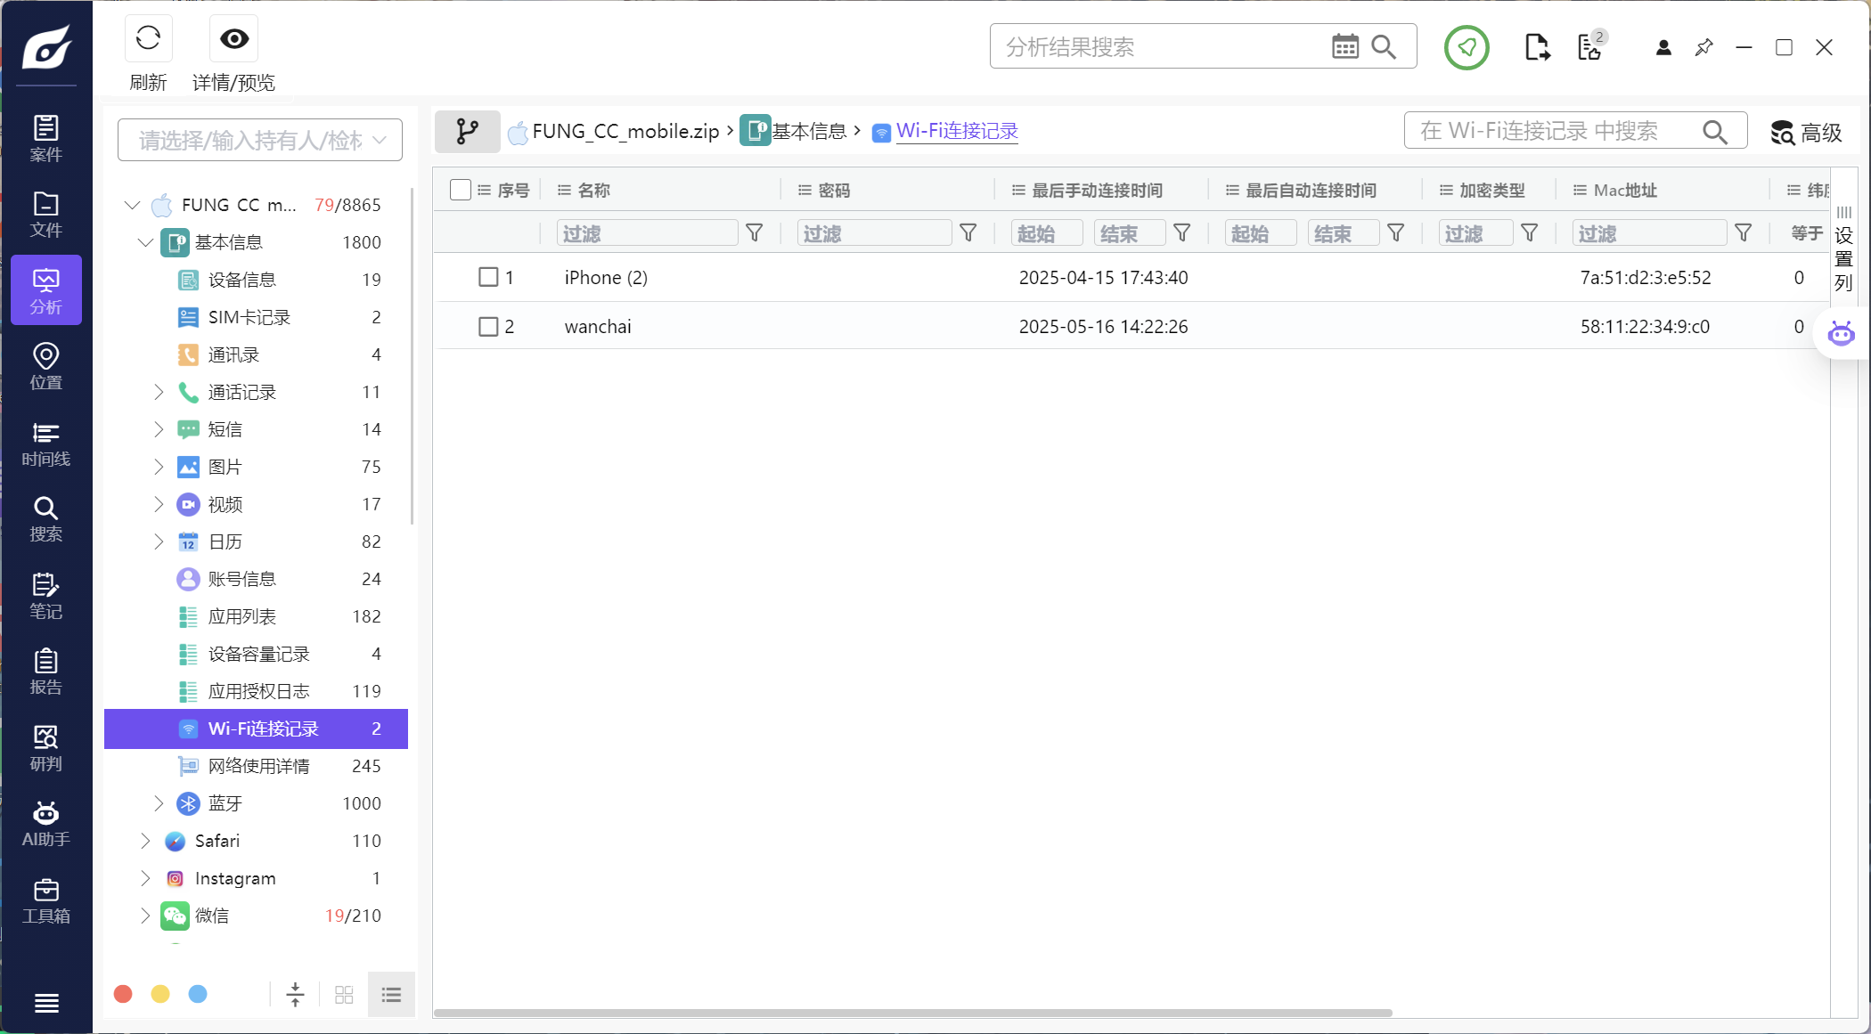Image resolution: width=1871 pixels, height=1034 pixels.
Task: Open the 位置 location sidebar icon
Action: pos(46,366)
